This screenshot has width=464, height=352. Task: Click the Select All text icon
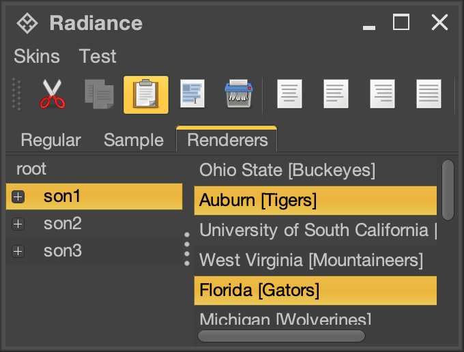pos(192,93)
